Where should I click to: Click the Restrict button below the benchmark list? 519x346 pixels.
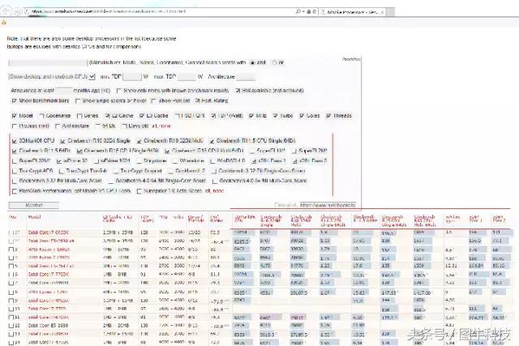pyautogui.click(x=34, y=206)
